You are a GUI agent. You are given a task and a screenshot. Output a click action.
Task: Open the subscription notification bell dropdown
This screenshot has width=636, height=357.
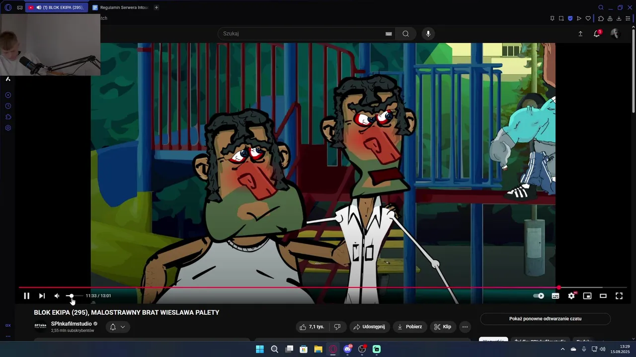(118, 327)
